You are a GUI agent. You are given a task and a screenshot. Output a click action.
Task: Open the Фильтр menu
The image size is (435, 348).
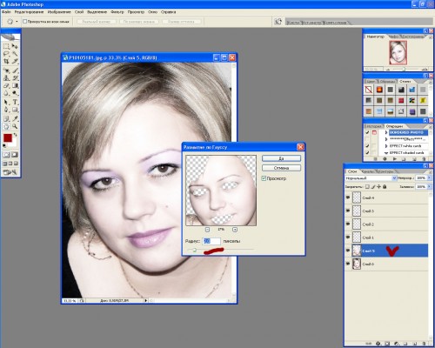tap(117, 12)
